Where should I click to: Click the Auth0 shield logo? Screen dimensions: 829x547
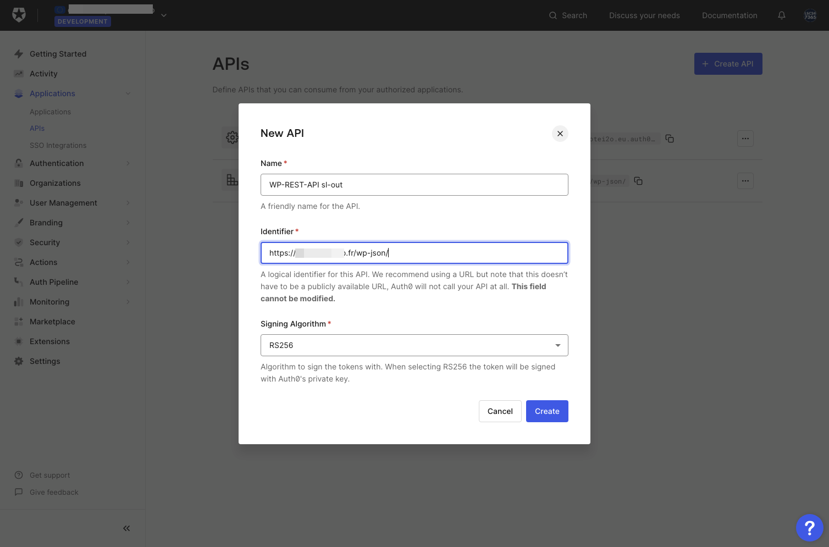[19, 15]
